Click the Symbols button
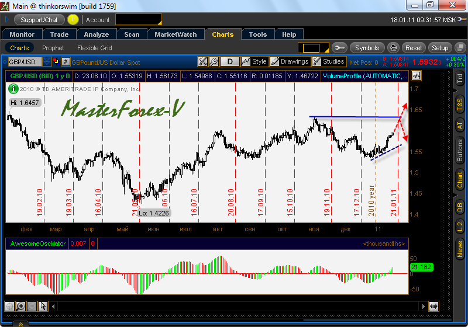This screenshot has height=327, width=468. tap(367, 48)
